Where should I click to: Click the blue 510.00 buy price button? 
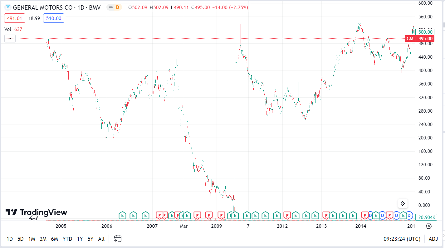[54, 18]
